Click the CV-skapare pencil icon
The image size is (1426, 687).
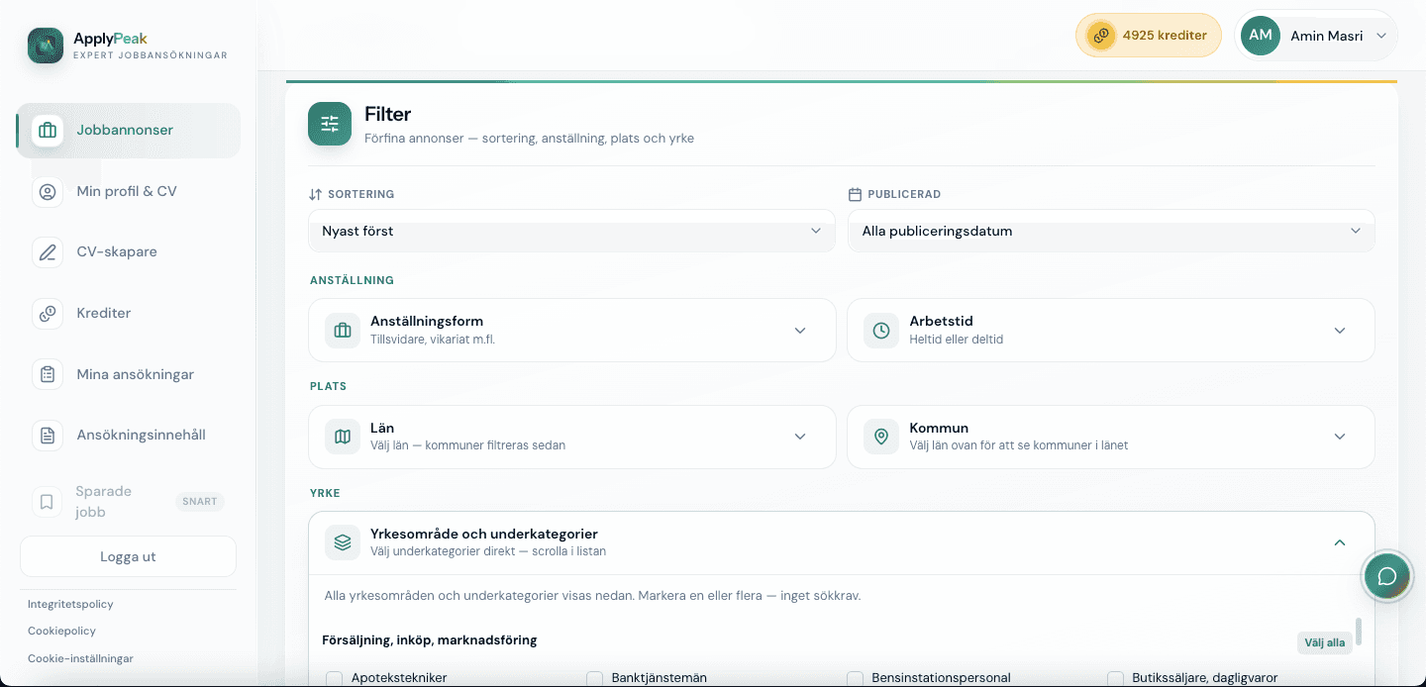click(48, 252)
